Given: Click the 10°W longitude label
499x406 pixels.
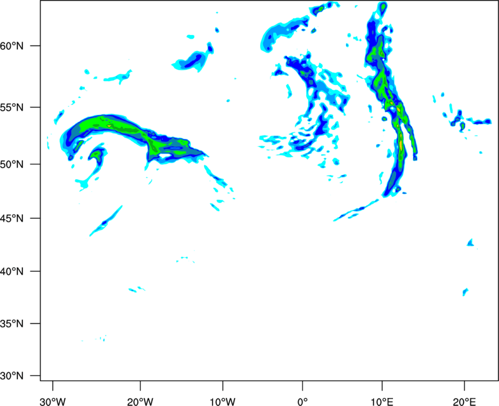Looking at the screenshot, I should pyautogui.click(x=222, y=402).
